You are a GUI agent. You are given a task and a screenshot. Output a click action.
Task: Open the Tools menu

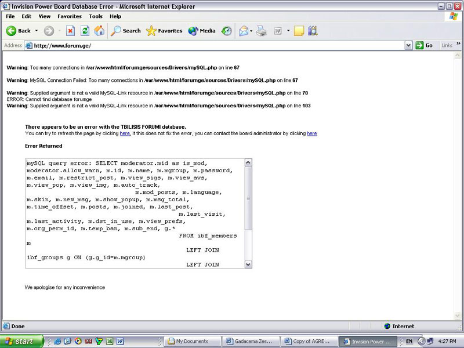pyautogui.click(x=96, y=16)
